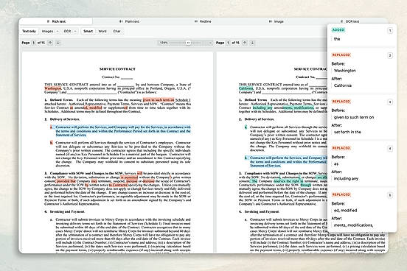
Task: Click the Image tab icon
Action: tap(270, 21)
